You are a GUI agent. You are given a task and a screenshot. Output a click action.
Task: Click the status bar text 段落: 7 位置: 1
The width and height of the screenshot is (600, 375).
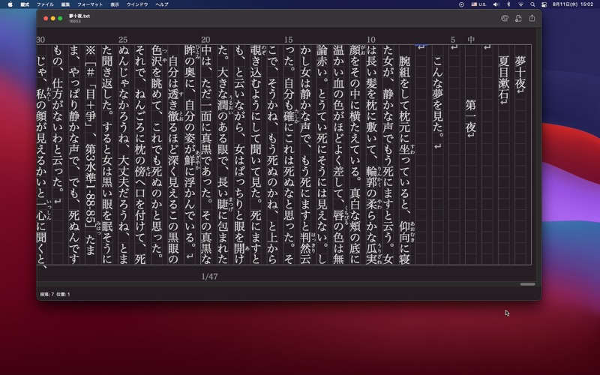pos(55,294)
